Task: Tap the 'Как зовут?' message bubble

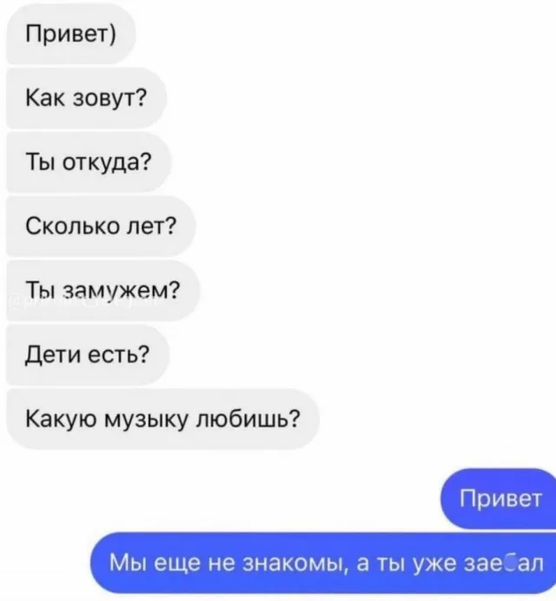Action: (x=87, y=98)
